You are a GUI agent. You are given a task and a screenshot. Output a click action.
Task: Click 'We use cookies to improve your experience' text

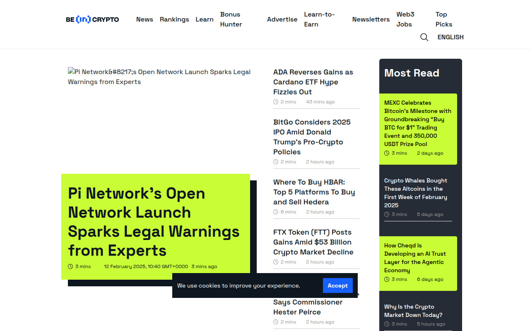[x=238, y=285]
